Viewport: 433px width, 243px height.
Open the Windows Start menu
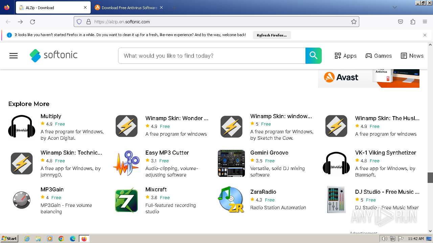[9, 239]
